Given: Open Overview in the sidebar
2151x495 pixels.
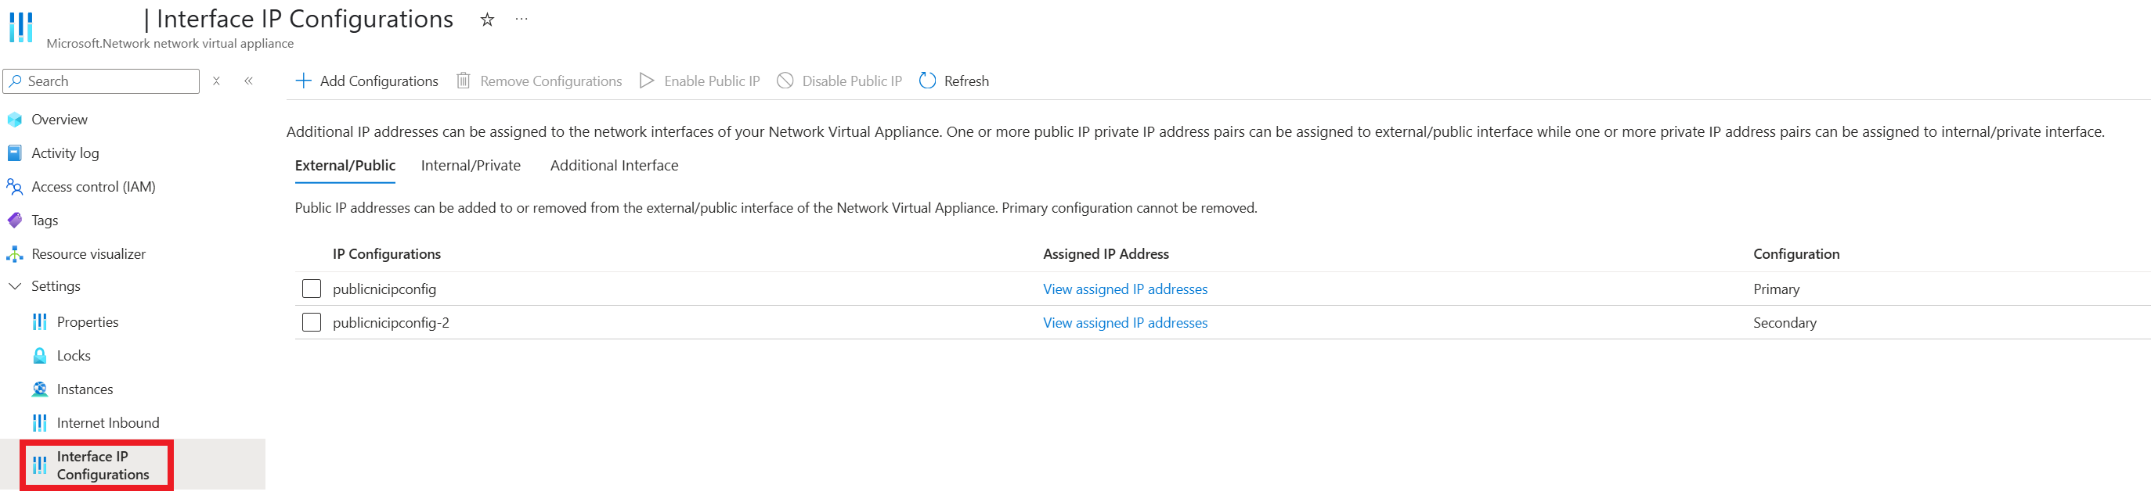Looking at the screenshot, I should tap(60, 119).
